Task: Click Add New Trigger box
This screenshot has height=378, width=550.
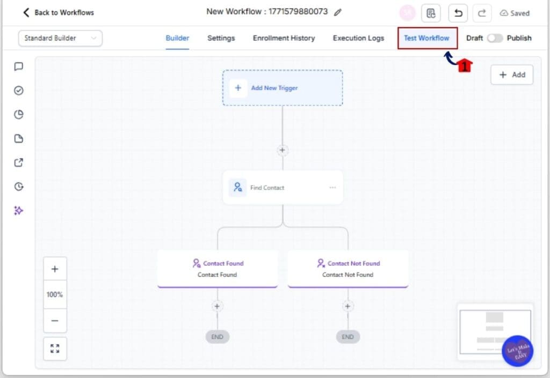Action: 283,88
